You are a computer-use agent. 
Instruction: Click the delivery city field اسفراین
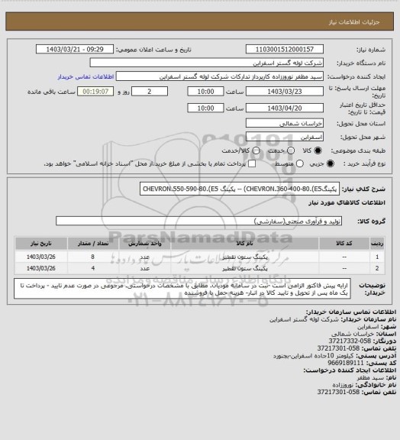click(285, 137)
